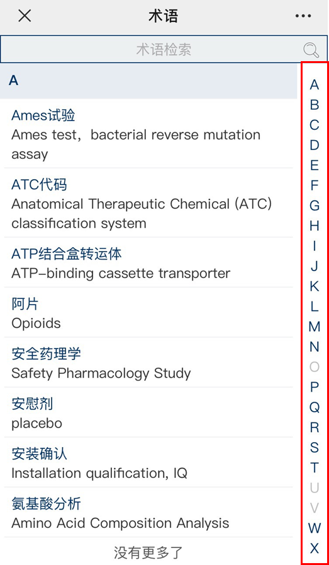Open the 安全药理学 term entry
Image resolution: width=329 pixels, height=565 pixels.
(x=148, y=363)
